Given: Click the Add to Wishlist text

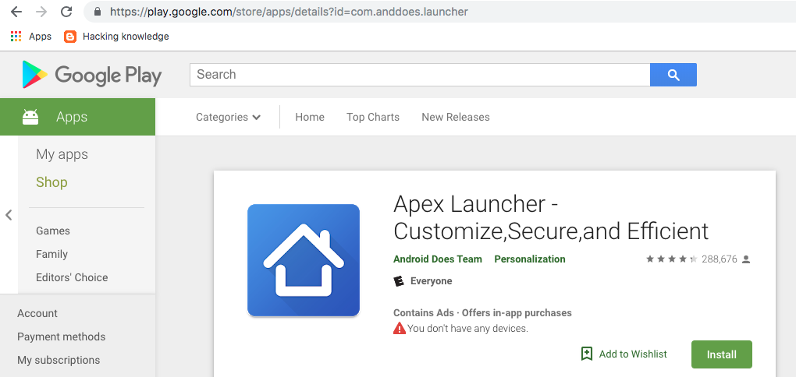Looking at the screenshot, I should (633, 354).
